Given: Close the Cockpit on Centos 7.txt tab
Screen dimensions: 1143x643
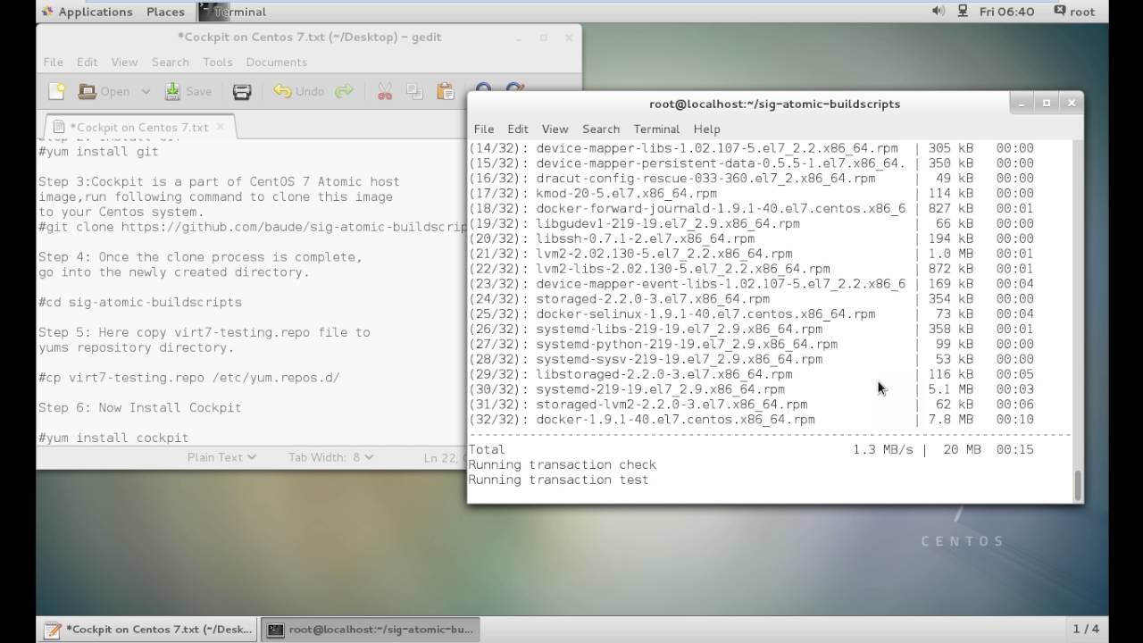Looking at the screenshot, I should 219,127.
